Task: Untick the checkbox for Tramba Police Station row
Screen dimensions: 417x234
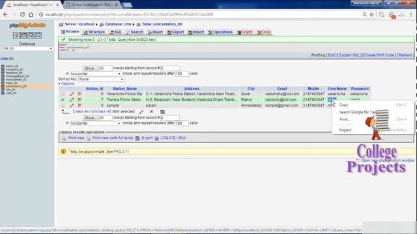Action: tap(63, 99)
